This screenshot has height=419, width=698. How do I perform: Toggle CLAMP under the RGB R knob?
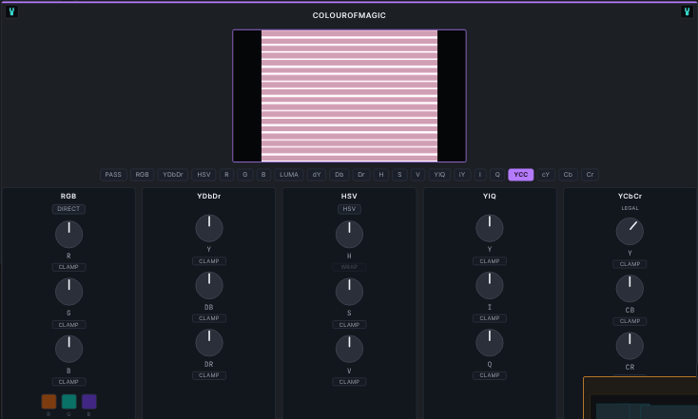coord(68,267)
